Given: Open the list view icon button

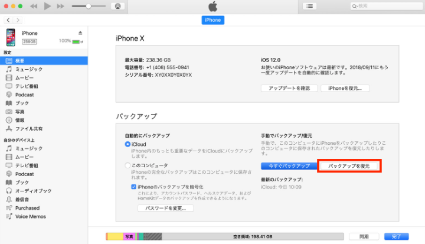Looking at the screenshot, I should 309,6.
